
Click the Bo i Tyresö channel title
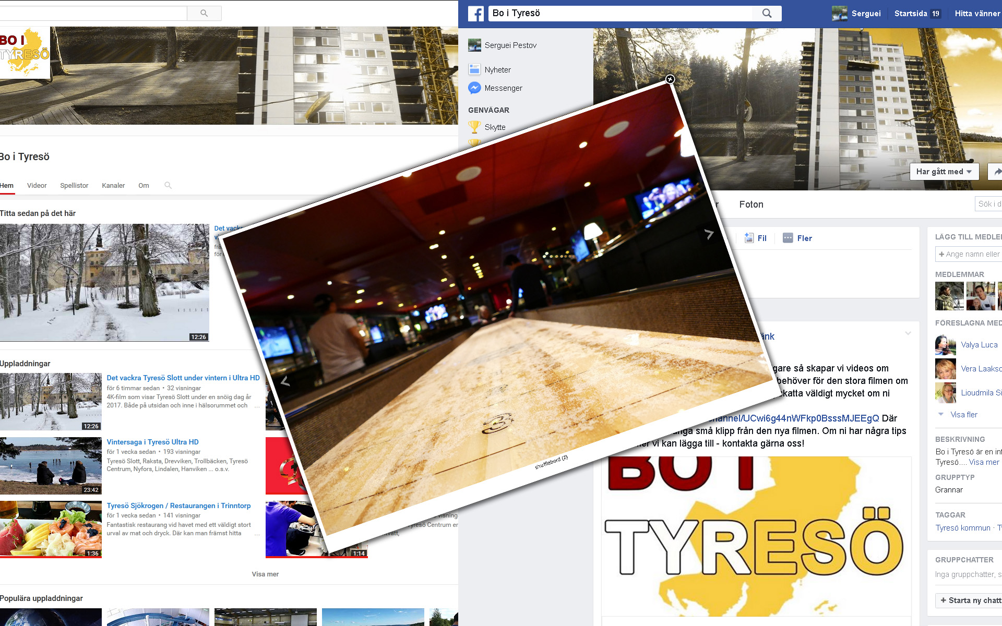click(x=25, y=156)
